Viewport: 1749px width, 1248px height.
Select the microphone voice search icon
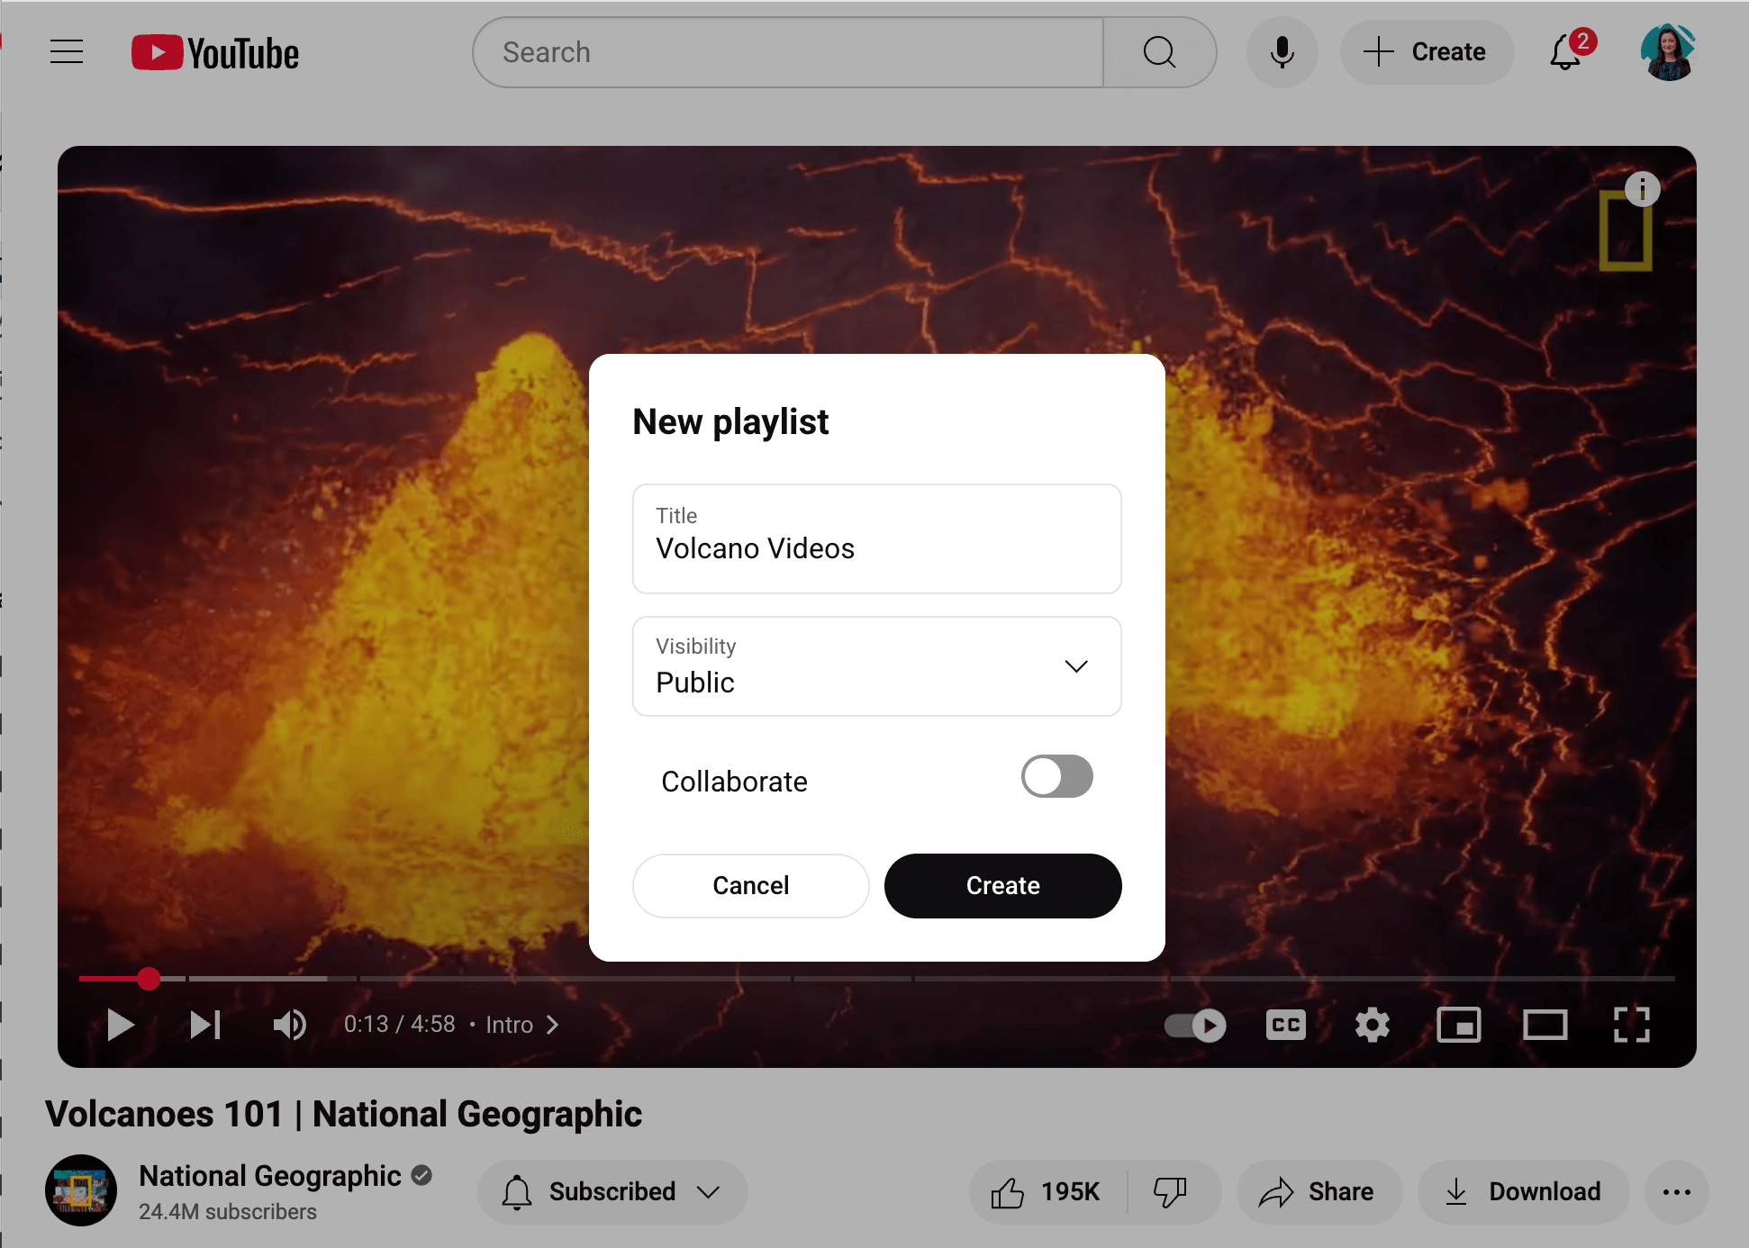point(1281,51)
